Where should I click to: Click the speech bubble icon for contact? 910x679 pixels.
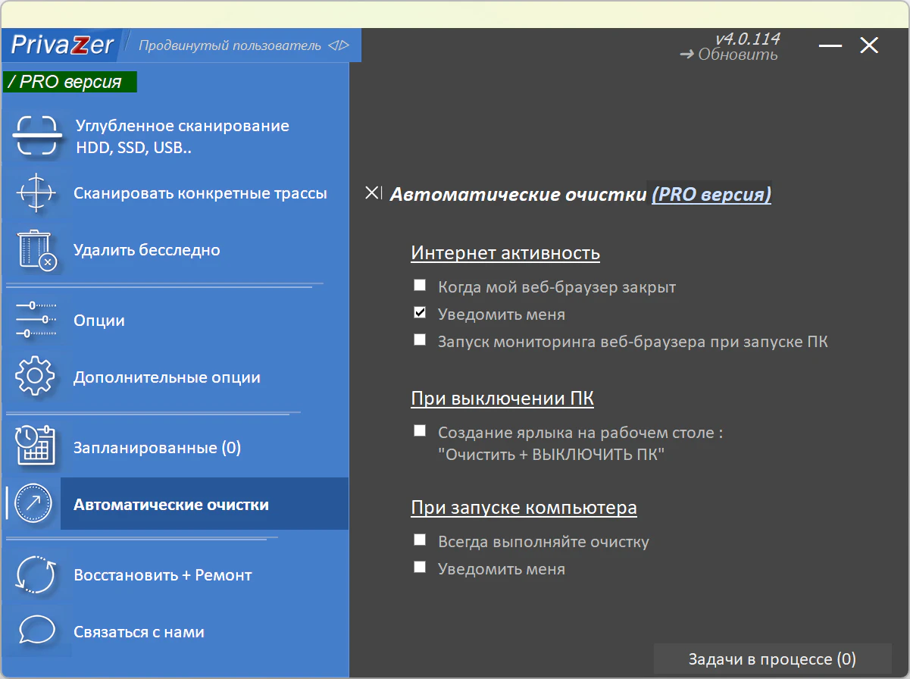36,631
